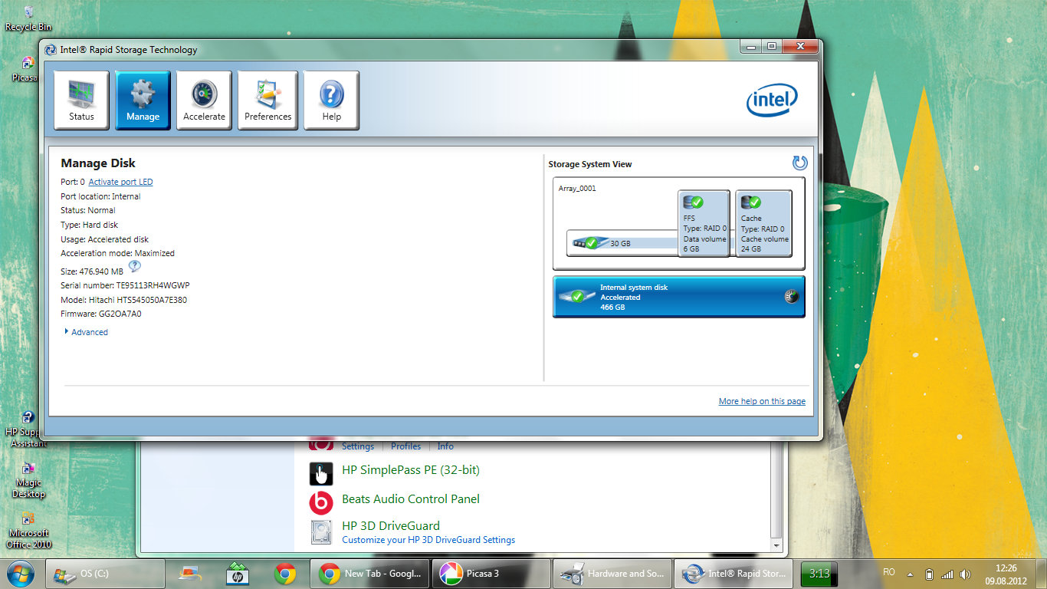This screenshot has height=589, width=1047.
Task: Click the green 3:13 battery gadget
Action: click(819, 574)
